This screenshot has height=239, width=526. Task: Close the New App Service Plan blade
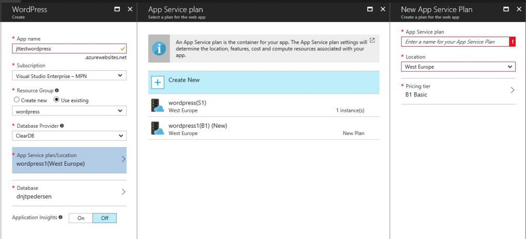point(519,9)
